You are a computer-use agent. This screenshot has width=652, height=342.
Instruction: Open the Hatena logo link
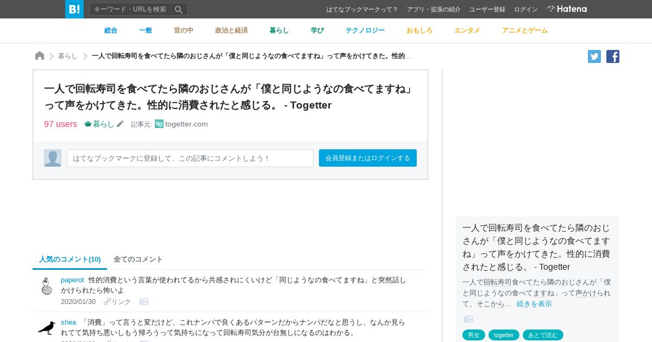tap(567, 9)
